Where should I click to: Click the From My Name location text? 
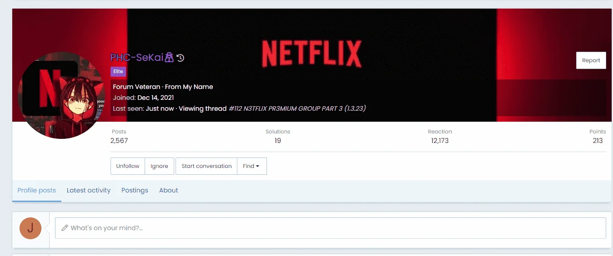pyautogui.click(x=189, y=87)
